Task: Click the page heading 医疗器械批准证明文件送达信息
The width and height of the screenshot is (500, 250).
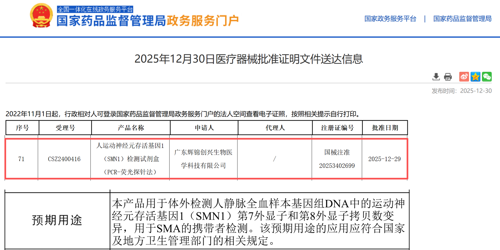Action: coord(248,59)
